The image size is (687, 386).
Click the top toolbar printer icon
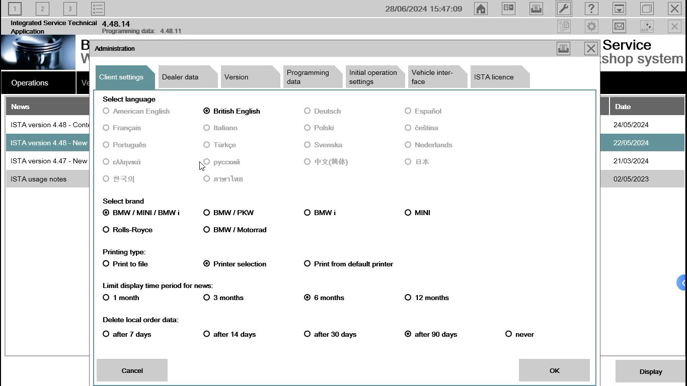click(536, 9)
